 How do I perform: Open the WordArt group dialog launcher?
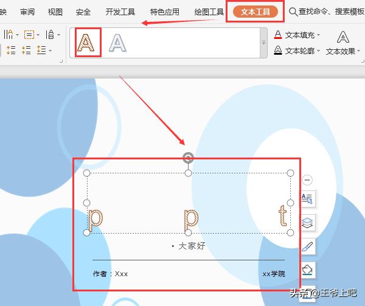point(363,61)
